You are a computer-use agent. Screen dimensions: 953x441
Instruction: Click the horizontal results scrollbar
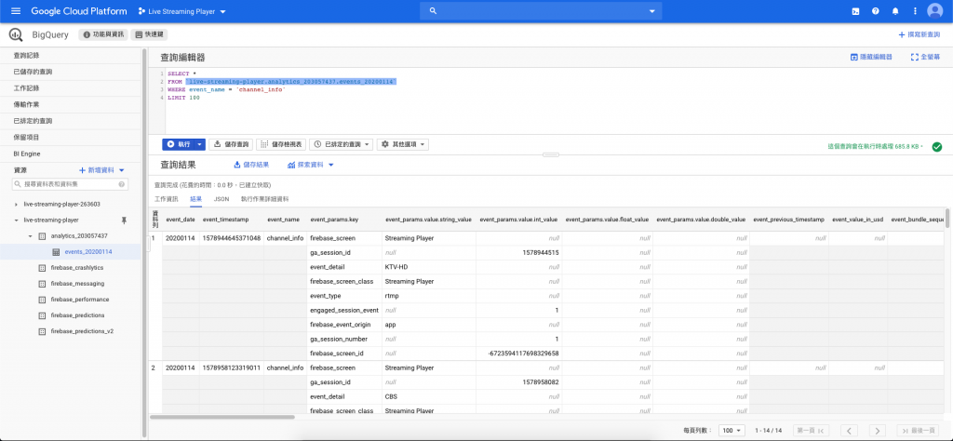click(222, 417)
